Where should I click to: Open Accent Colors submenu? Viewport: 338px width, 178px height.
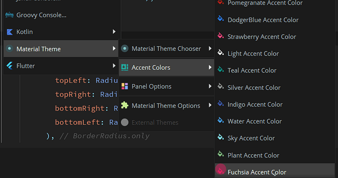[166, 68]
